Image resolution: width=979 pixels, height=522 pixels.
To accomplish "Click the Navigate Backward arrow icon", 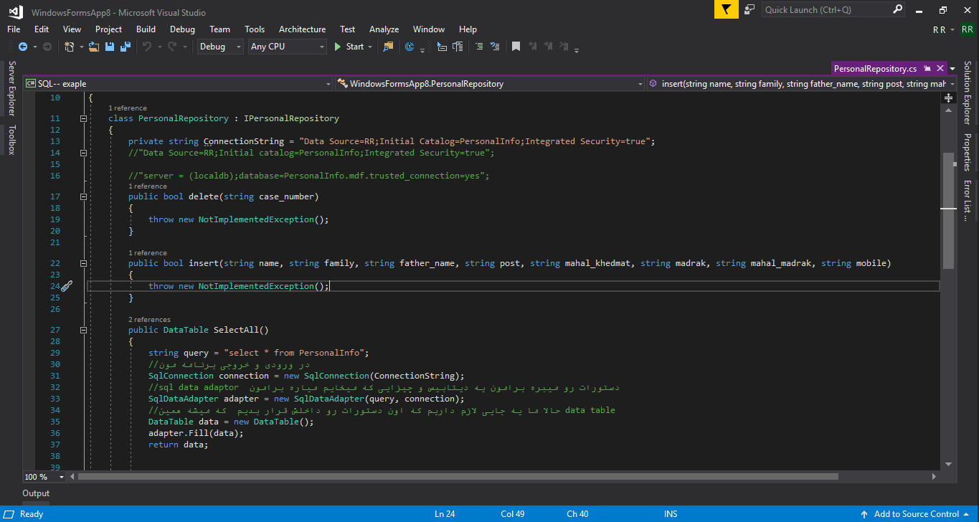I will coord(22,47).
